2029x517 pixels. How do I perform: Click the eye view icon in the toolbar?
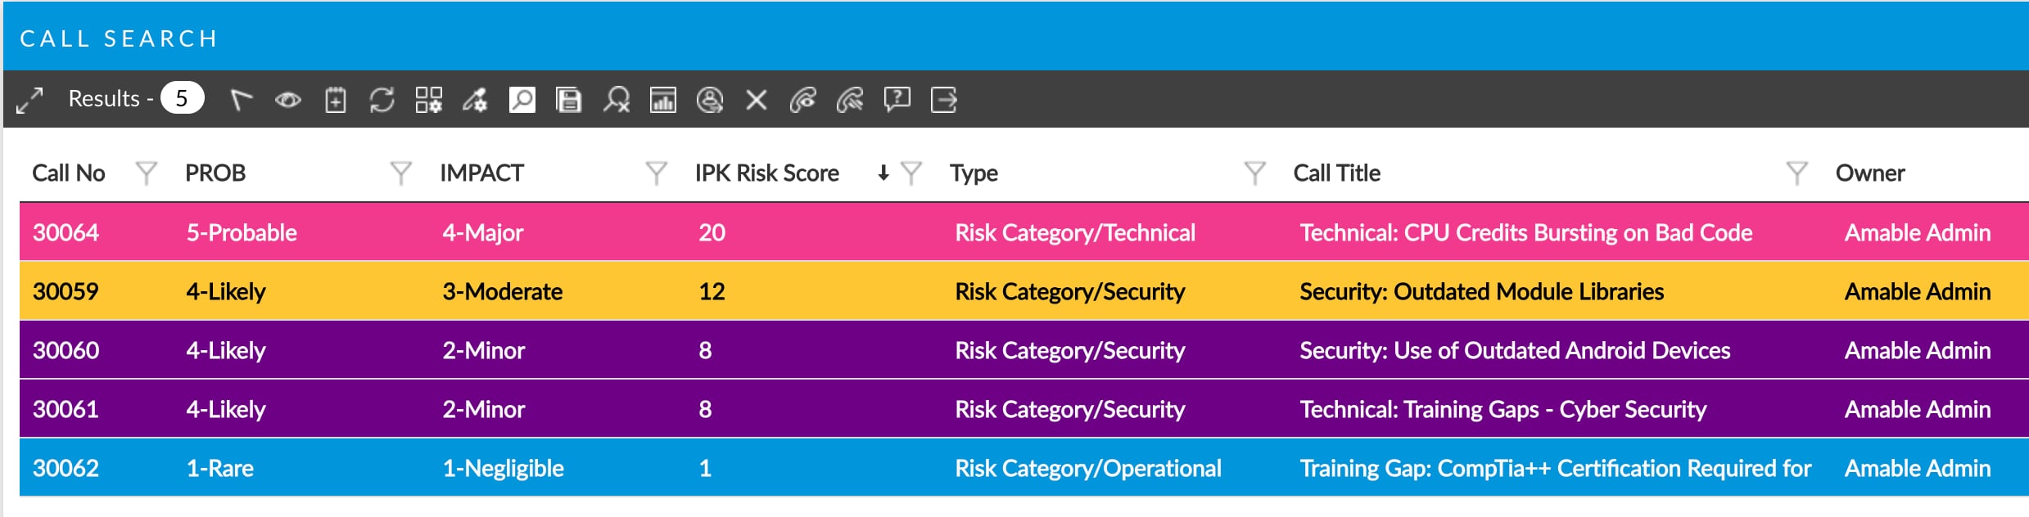click(x=287, y=100)
